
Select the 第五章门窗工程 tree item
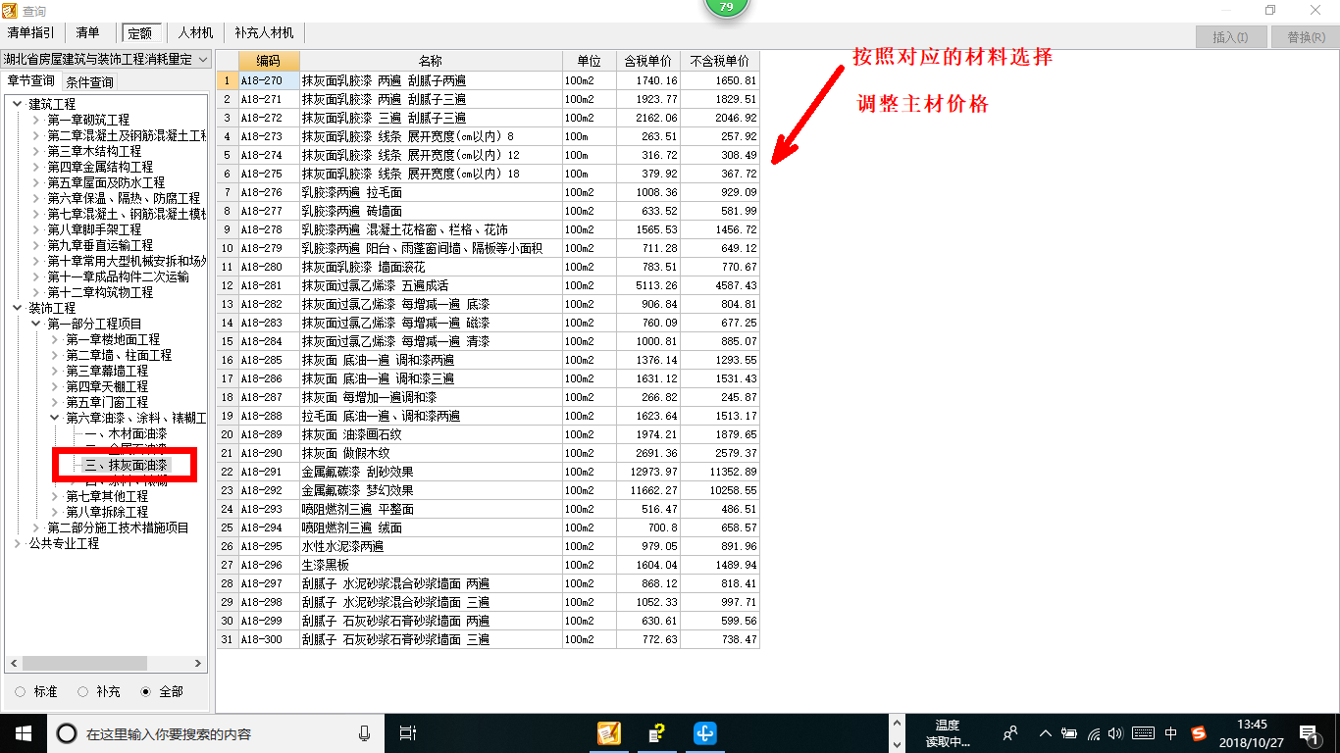pyautogui.click(x=107, y=402)
